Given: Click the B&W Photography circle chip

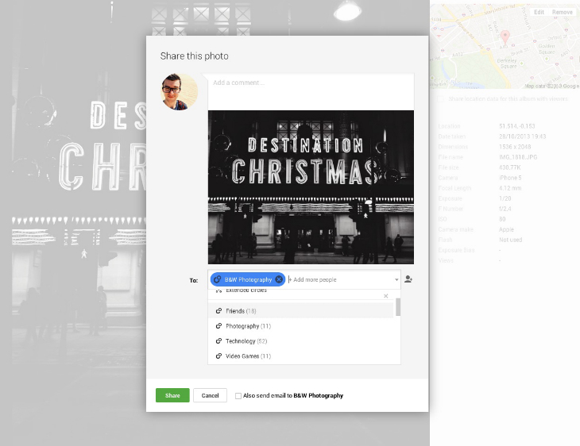Looking at the screenshot, I should (x=248, y=279).
